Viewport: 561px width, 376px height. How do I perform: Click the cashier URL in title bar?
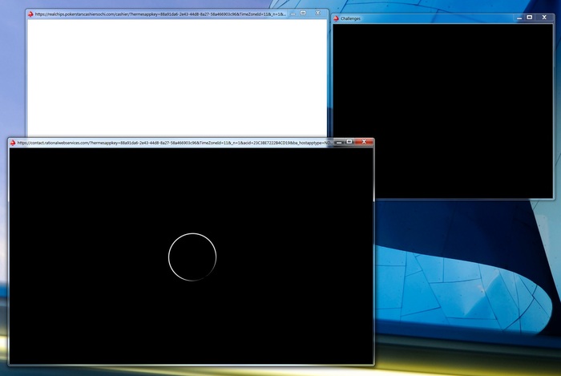(x=160, y=14)
